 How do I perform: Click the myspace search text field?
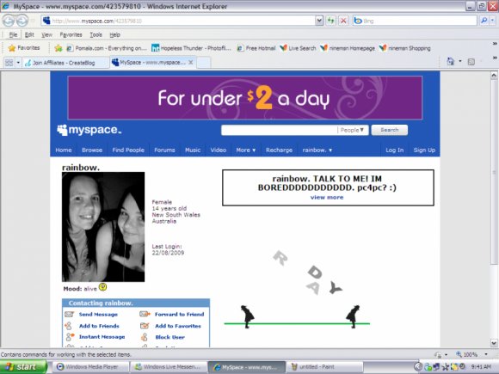[x=279, y=130]
